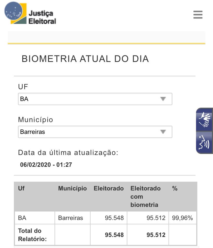
Task: Activate the voice reader accessibility icon
Action: [205, 142]
